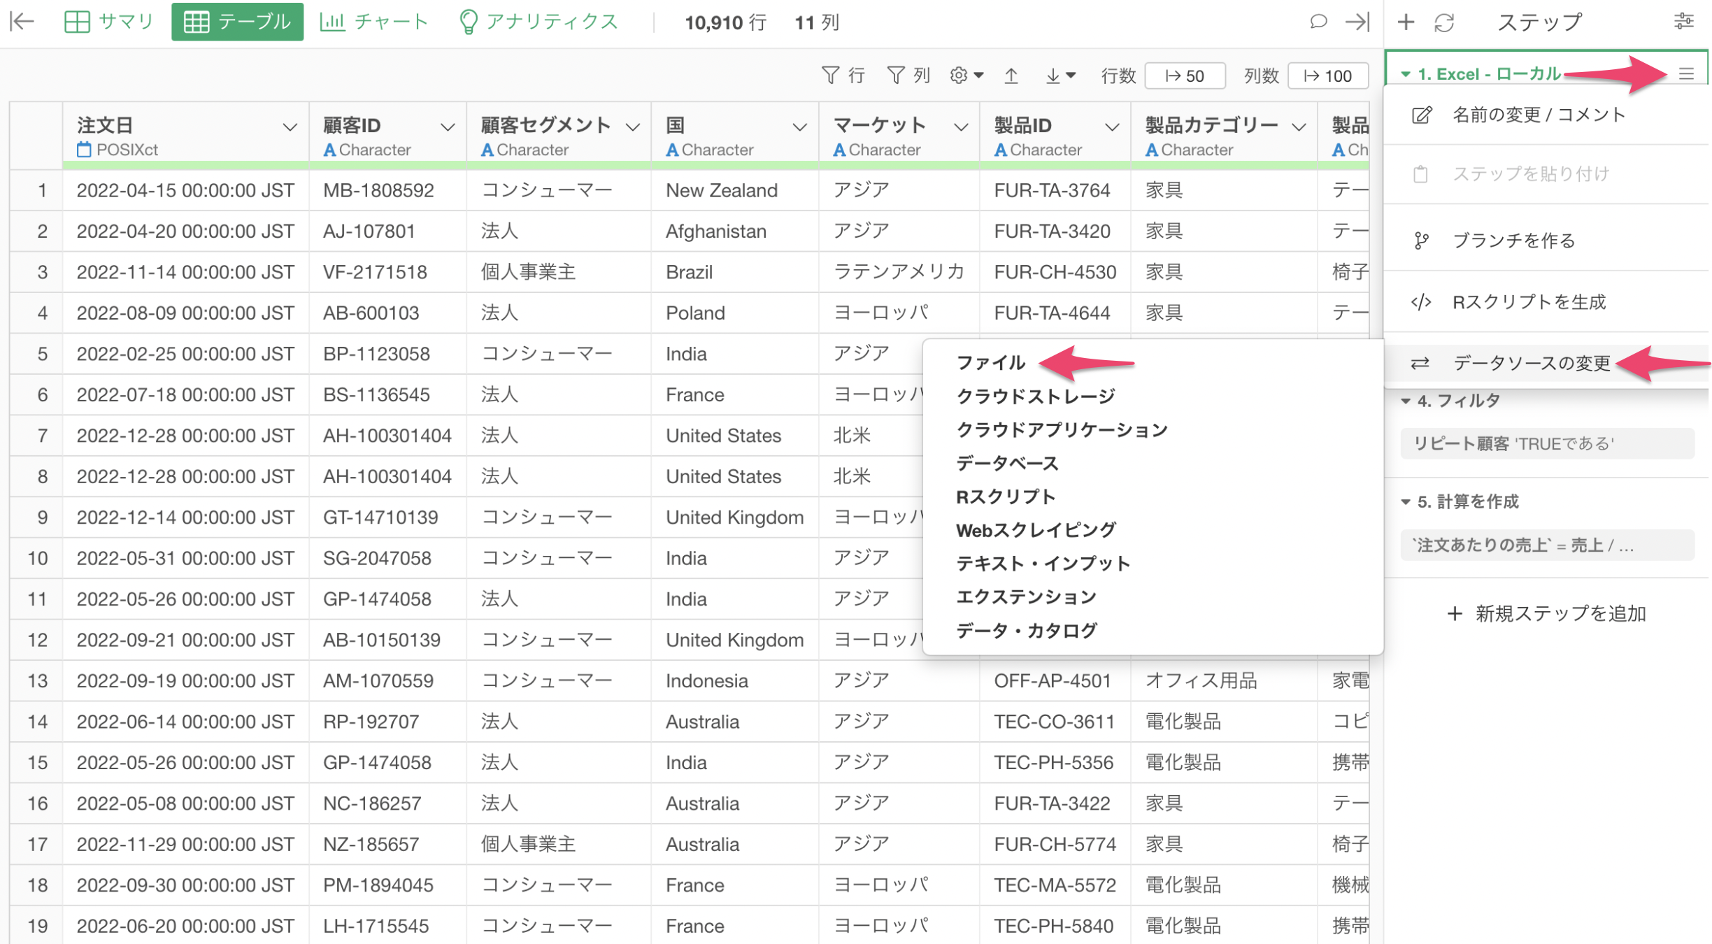The image size is (1712, 944).
Task: Edit column count field 100
Action: point(1327,76)
